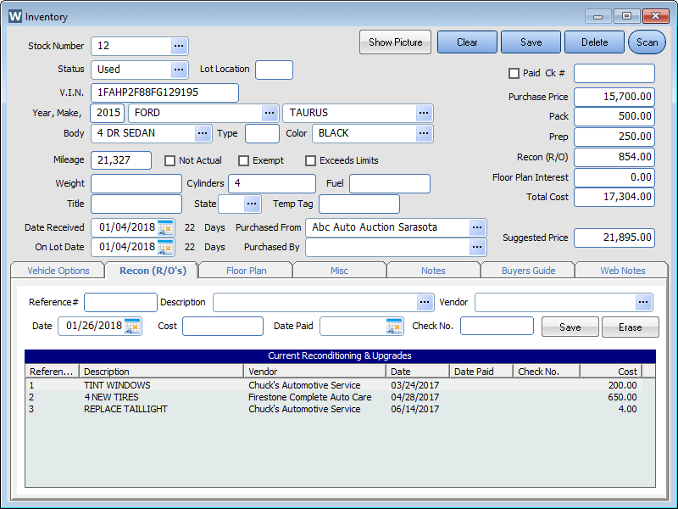Click the Lot Location field
Viewport: 678px width, 509px height.
coord(274,70)
